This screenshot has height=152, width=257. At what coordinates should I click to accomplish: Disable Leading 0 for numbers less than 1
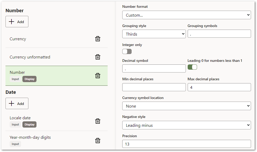[192, 67]
